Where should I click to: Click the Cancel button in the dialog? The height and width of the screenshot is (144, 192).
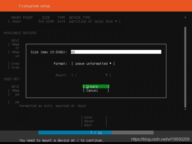pos(96,90)
